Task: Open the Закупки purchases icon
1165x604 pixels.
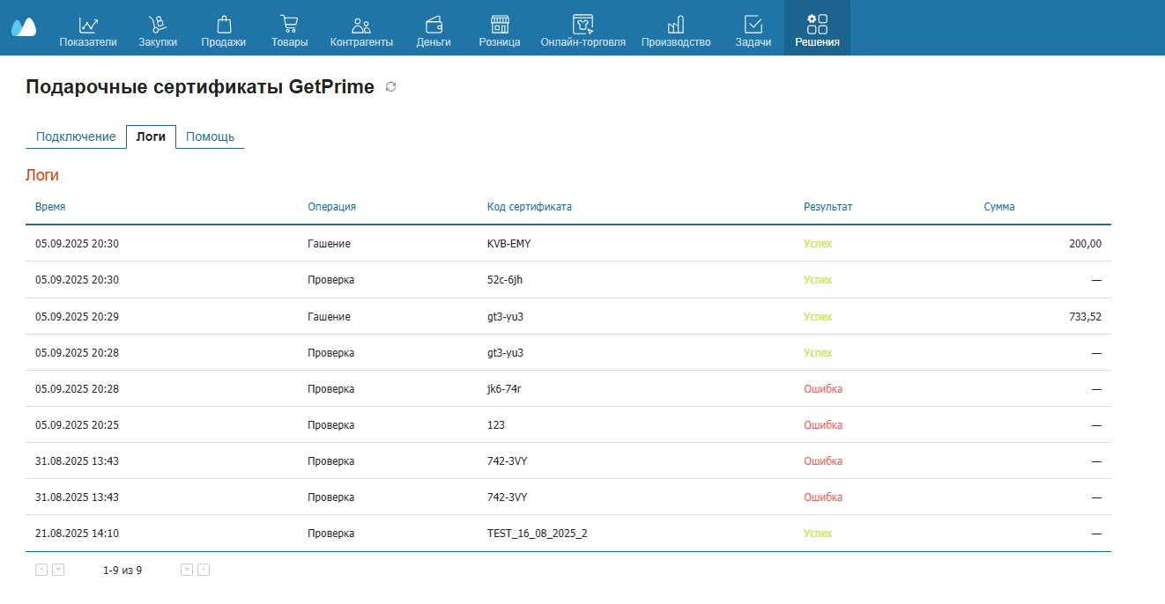Action: (158, 25)
